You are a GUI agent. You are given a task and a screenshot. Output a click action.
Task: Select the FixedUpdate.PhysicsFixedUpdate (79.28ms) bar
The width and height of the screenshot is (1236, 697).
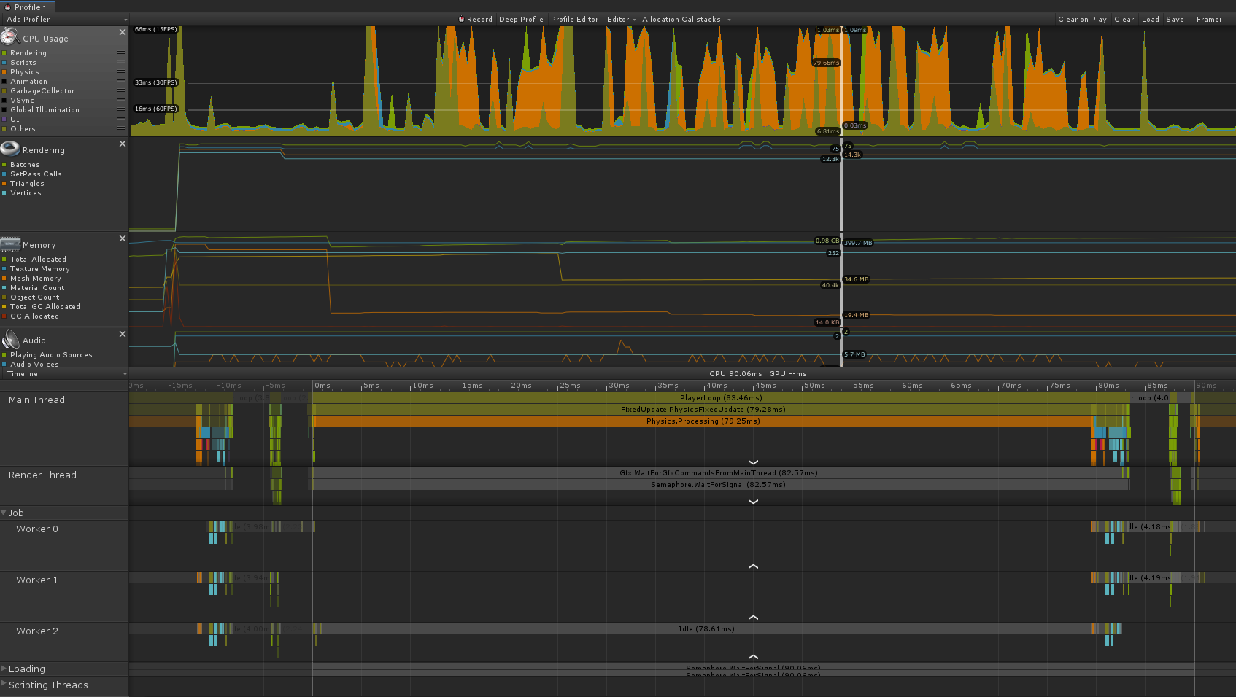tap(703, 410)
